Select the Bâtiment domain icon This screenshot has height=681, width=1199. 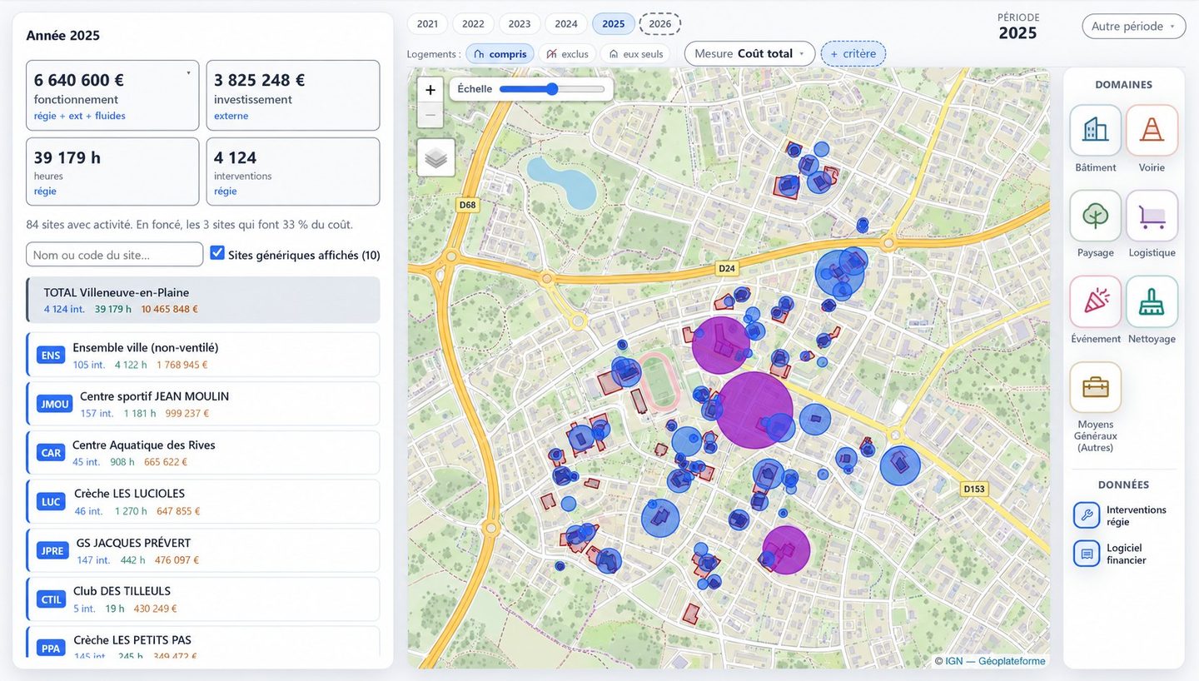[1095, 130]
